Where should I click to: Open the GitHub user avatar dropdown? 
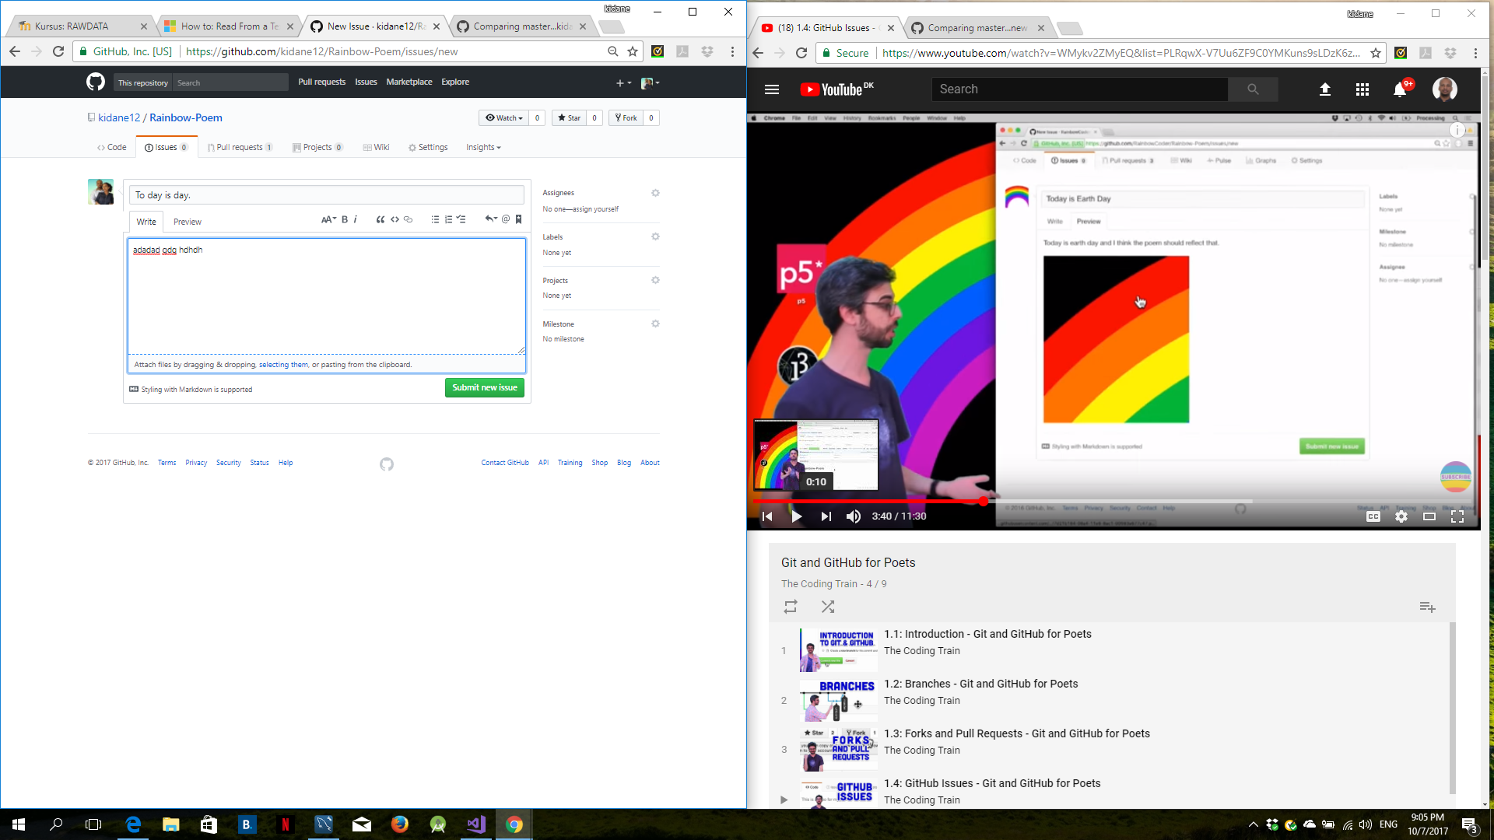coord(650,82)
